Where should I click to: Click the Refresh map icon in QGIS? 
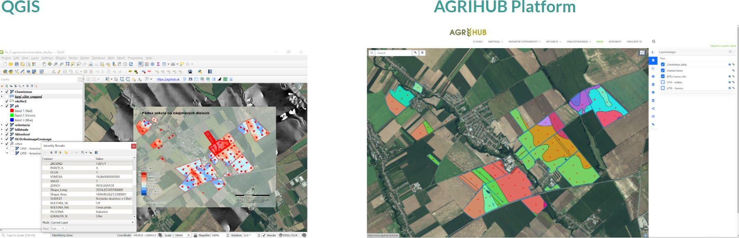pos(131,64)
